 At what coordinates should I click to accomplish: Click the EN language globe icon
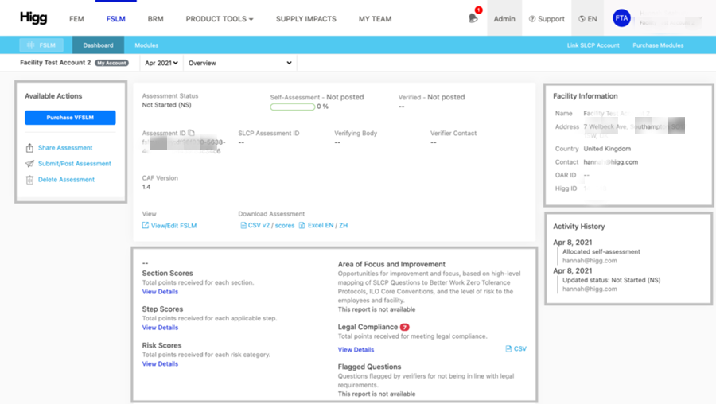(x=582, y=19)
